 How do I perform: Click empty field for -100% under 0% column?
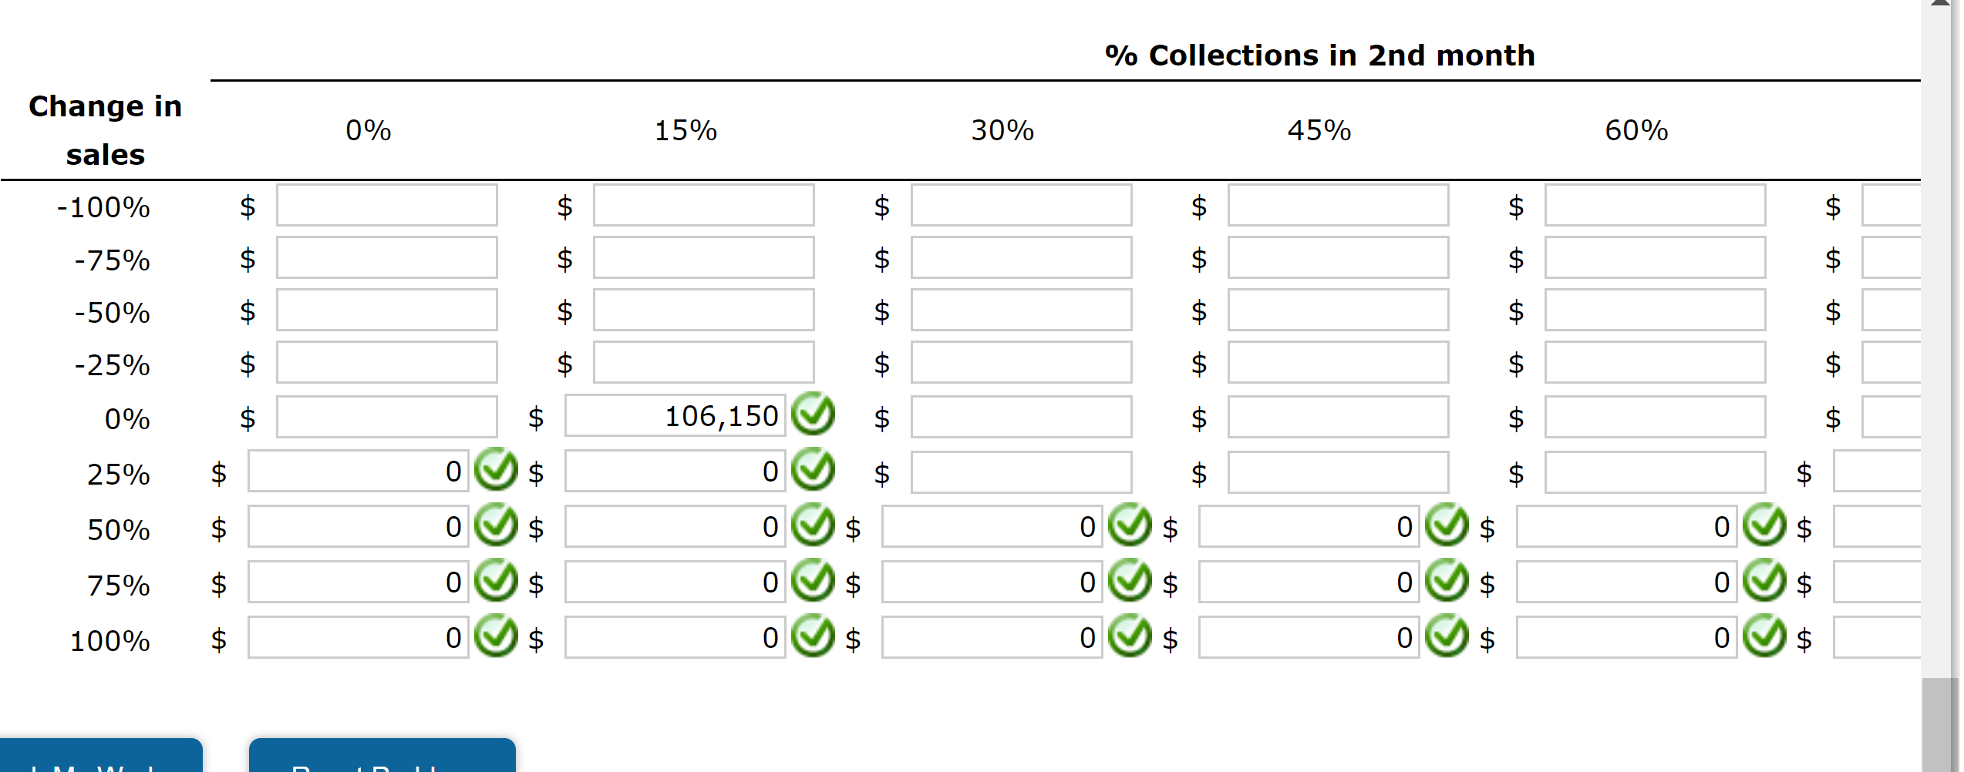[386, 206]
